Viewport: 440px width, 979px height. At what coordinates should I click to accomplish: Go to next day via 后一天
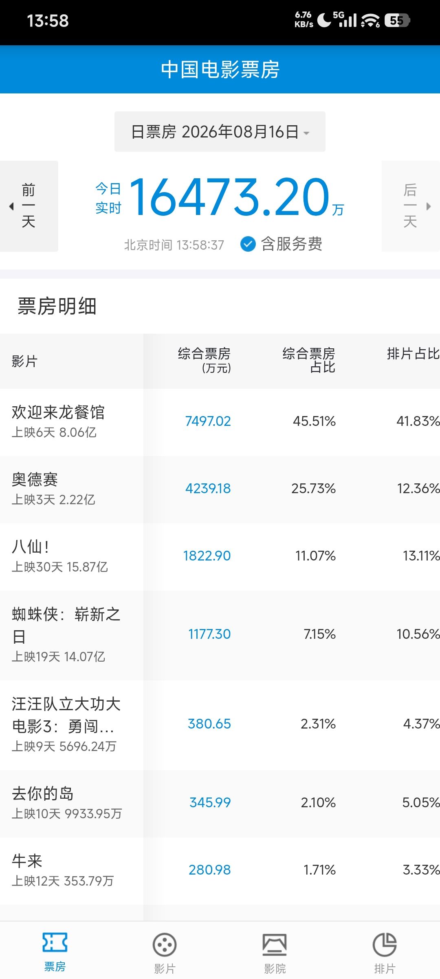tap(411, 206)
